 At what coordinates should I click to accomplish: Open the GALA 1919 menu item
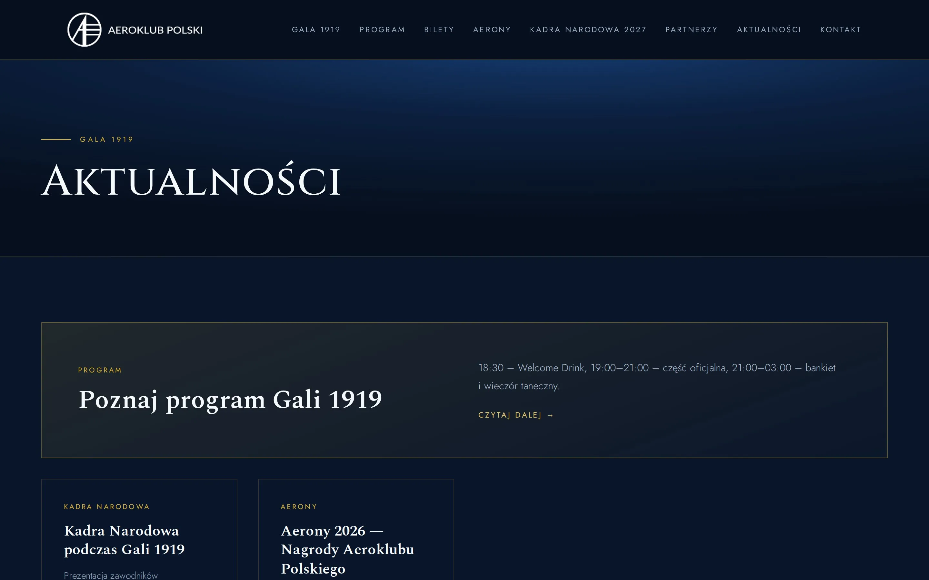coord(316,30)
